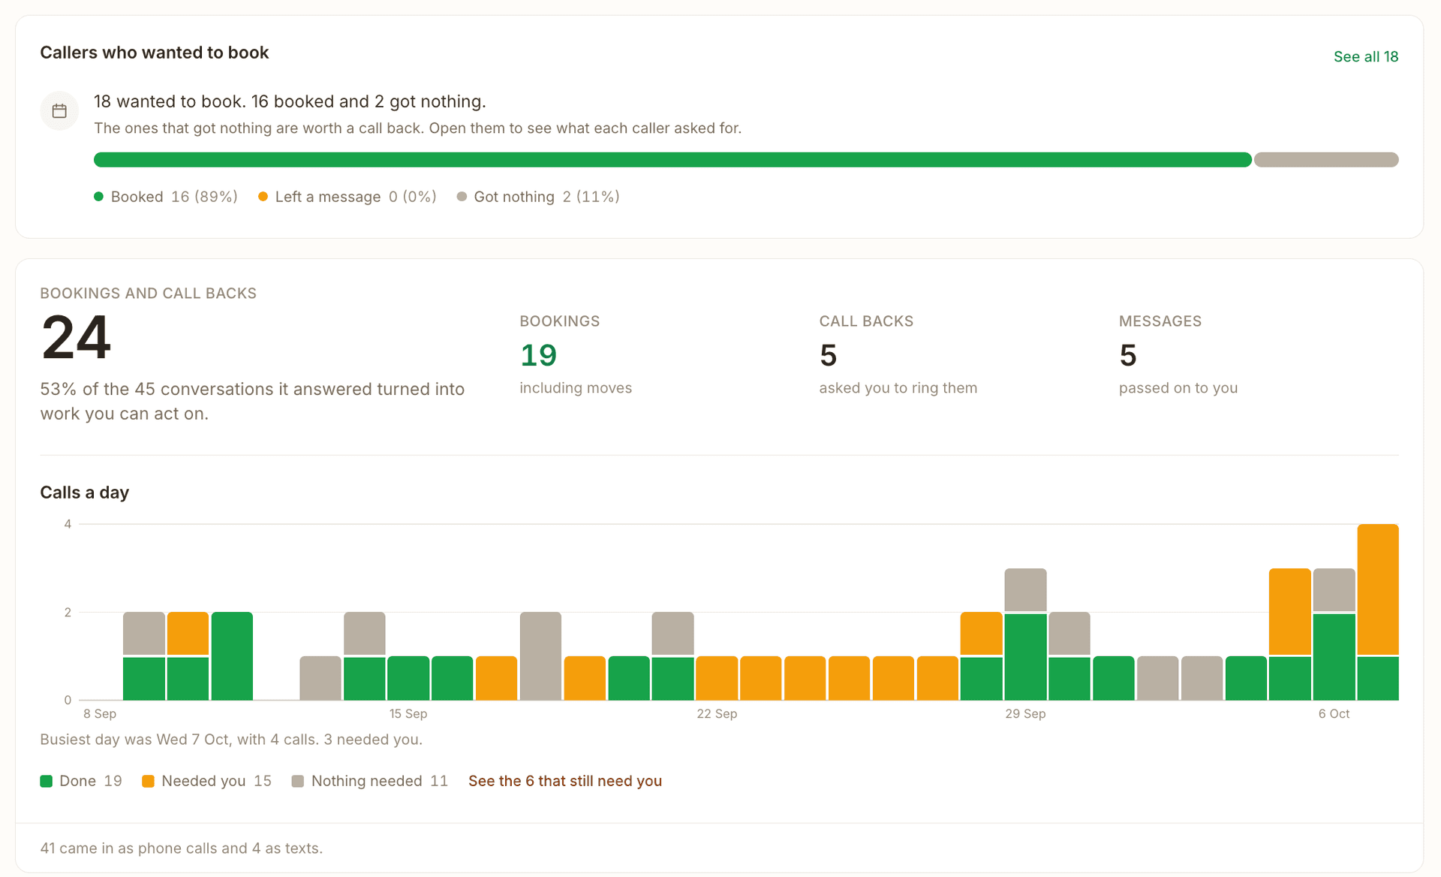Click the passed on to you caption
Viewport: 1441px width, 877px height.
pyautogui.click(x=1178, y=388)
